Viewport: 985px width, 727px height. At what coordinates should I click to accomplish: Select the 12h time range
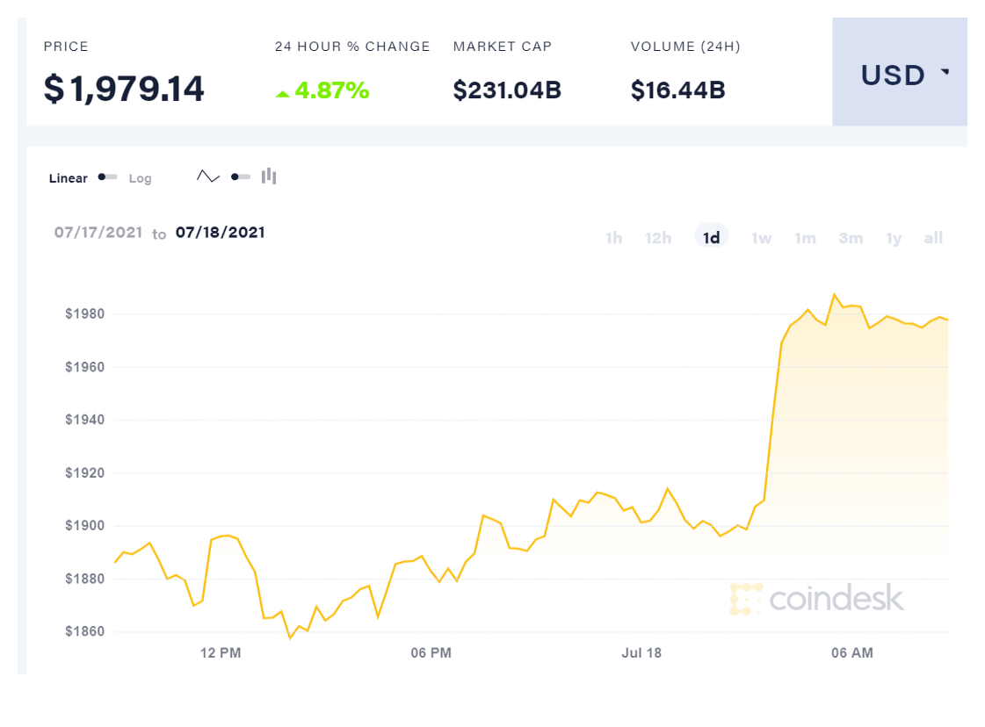(x=658, y=238)
